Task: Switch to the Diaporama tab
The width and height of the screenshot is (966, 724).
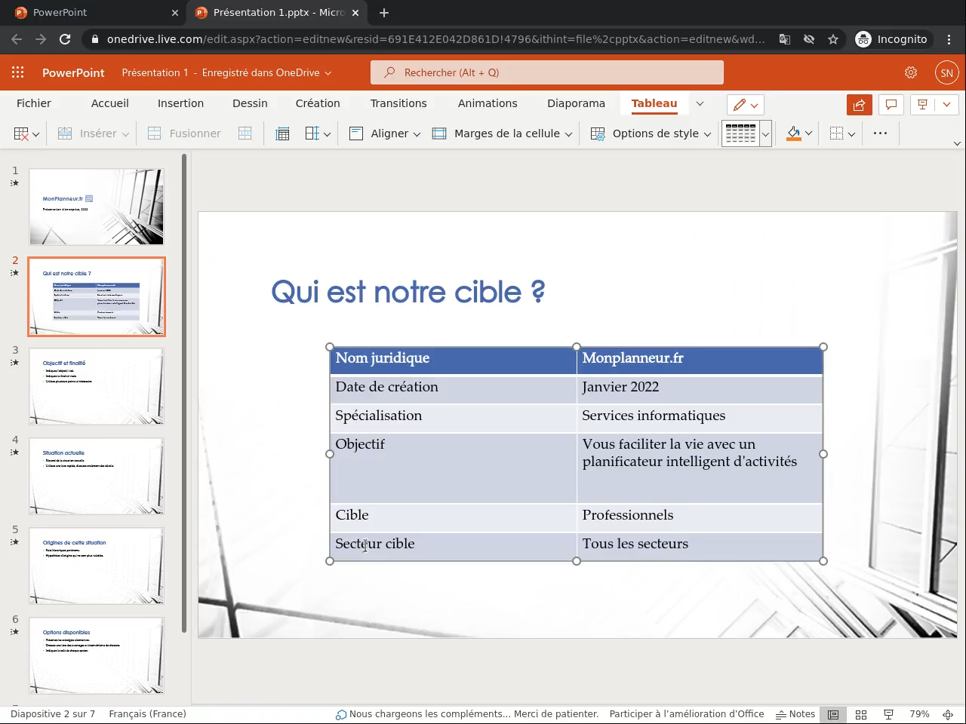Action: (x=576, y=103)
